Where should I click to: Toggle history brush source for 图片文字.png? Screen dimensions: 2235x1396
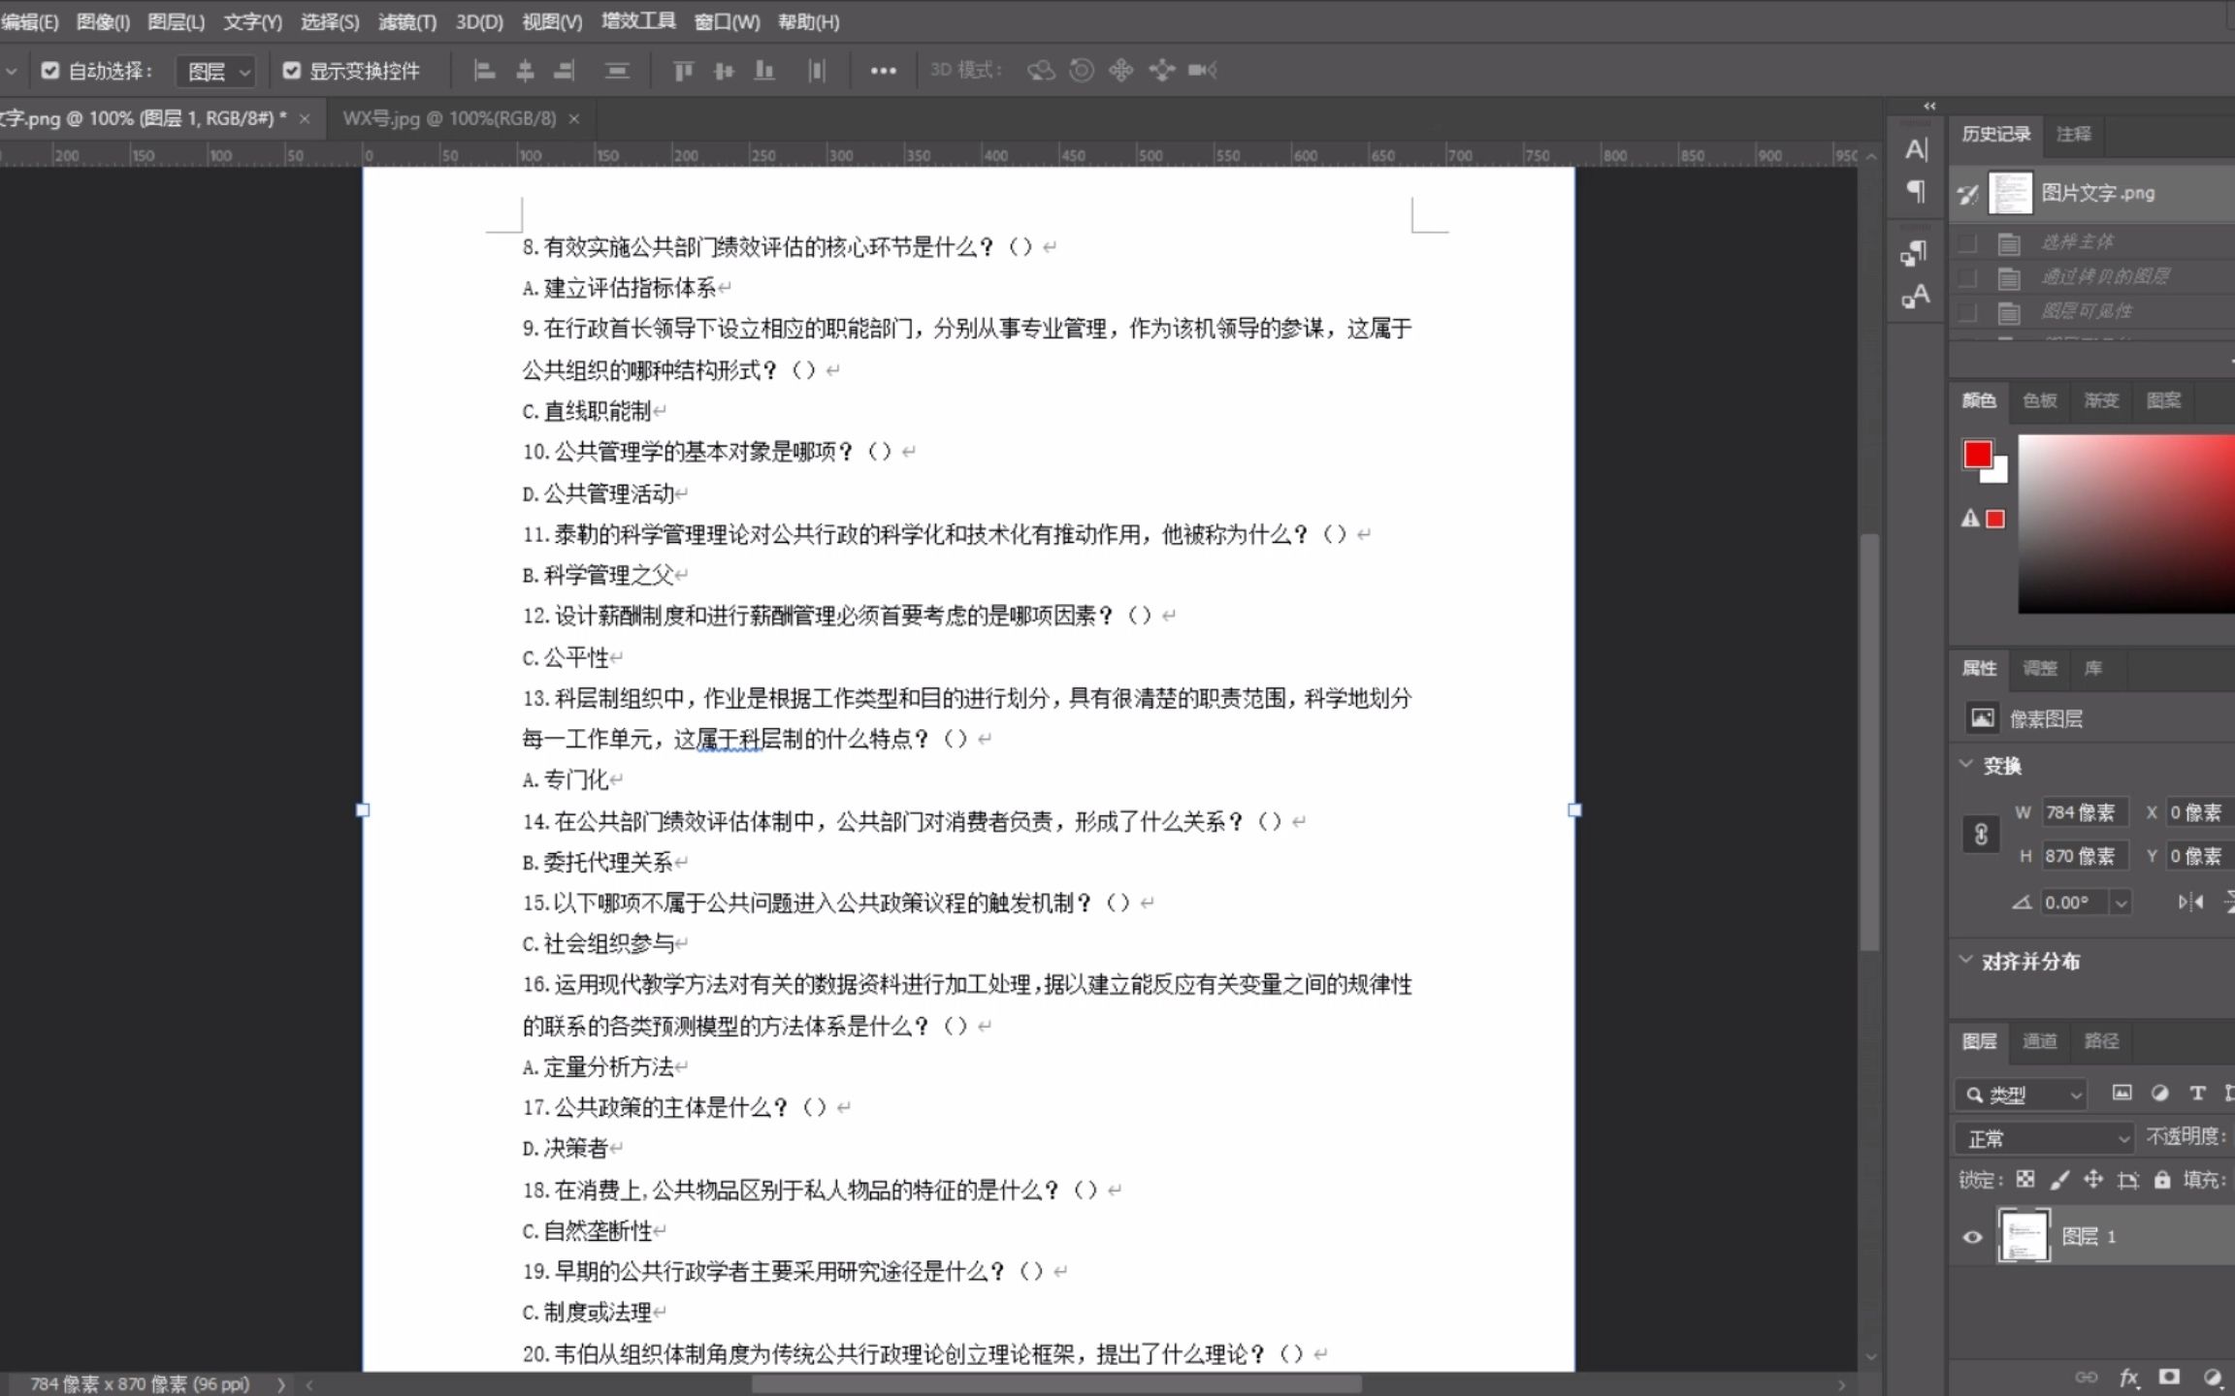1967,194
